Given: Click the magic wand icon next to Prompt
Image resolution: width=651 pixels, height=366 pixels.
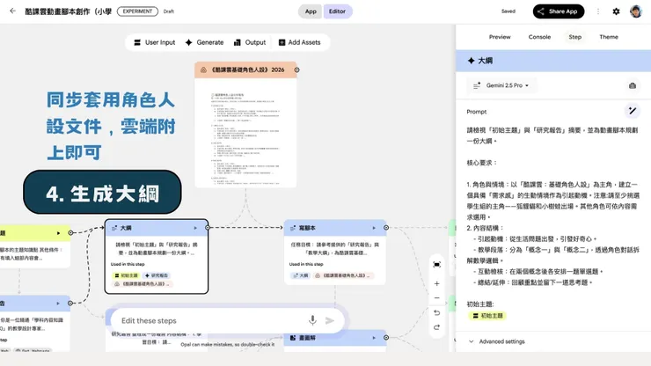Looking at the screenshot, I should coord(633,111).
